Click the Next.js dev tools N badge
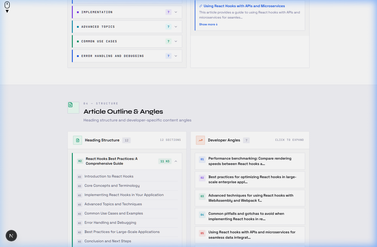The height and width of the screenshot is (247, 377). pyautogui.click(x=11, y=236)
